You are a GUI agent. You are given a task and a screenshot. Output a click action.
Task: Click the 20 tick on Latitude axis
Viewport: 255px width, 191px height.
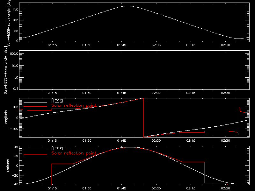[16, 156]
